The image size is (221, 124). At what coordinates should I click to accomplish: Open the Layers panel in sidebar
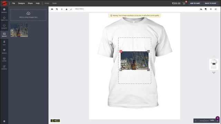pyautogui.click(x=4, y=59)
